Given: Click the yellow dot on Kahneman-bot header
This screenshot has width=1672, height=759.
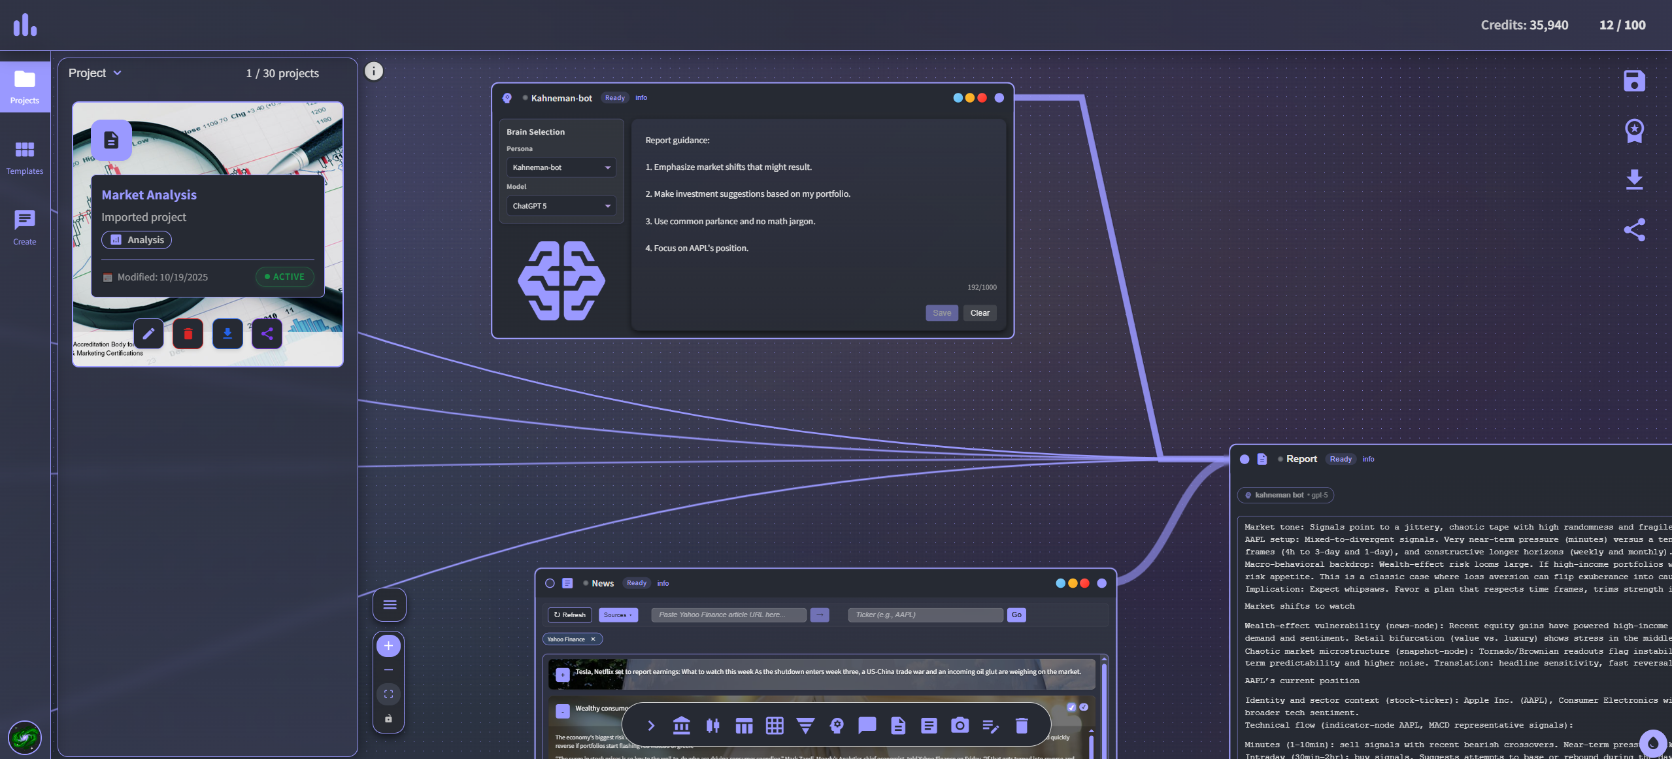Looking at the screenshot, I should tap(970, 98).
